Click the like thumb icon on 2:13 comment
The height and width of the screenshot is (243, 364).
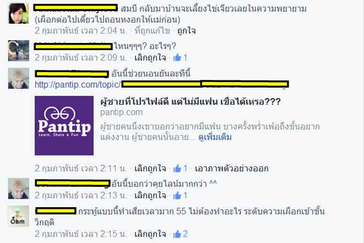(177, 196)
